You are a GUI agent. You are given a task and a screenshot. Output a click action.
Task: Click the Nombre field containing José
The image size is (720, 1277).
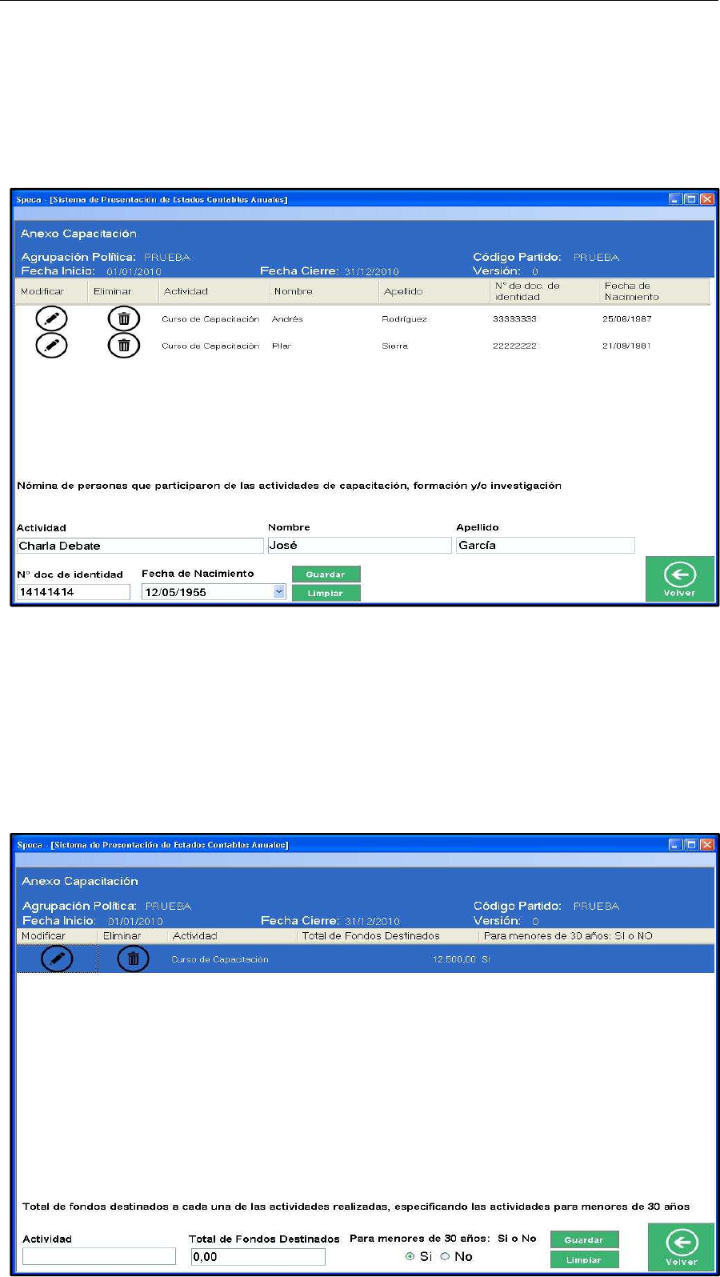(x=359, y=545)
